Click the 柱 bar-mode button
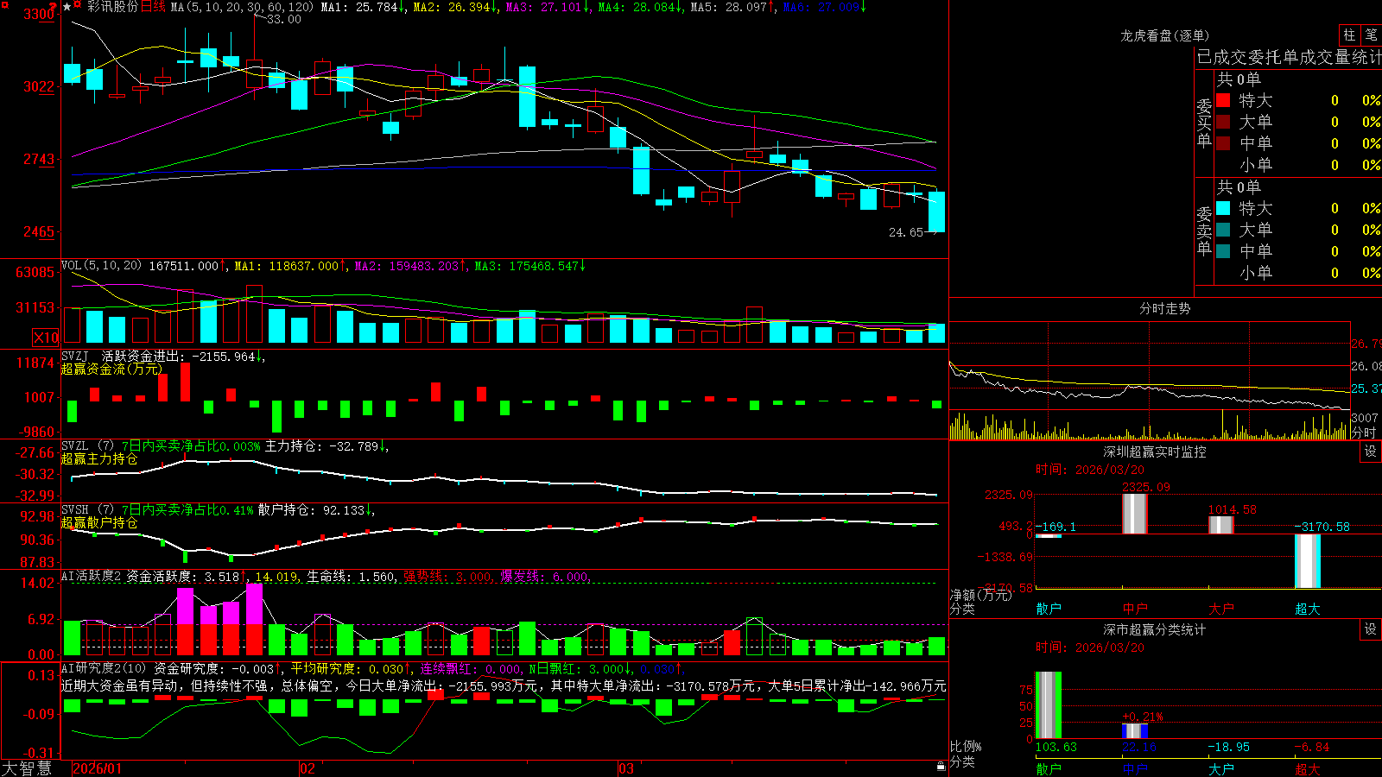The height and width of the screenshot is (777, 1382). click(x=1349, y=35)
